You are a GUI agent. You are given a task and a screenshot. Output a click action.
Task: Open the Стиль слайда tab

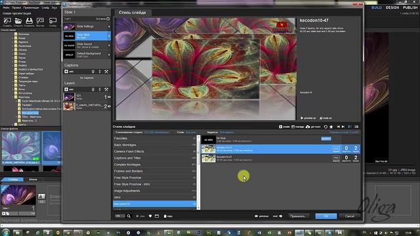coord(133,12)
